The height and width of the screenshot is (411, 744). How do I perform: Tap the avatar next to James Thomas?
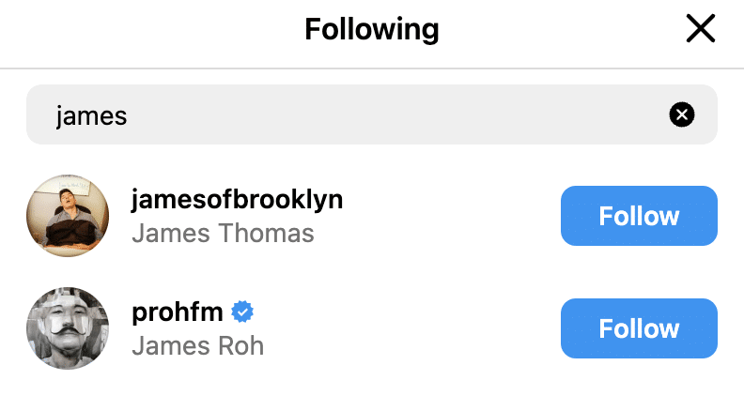(68, 215)
